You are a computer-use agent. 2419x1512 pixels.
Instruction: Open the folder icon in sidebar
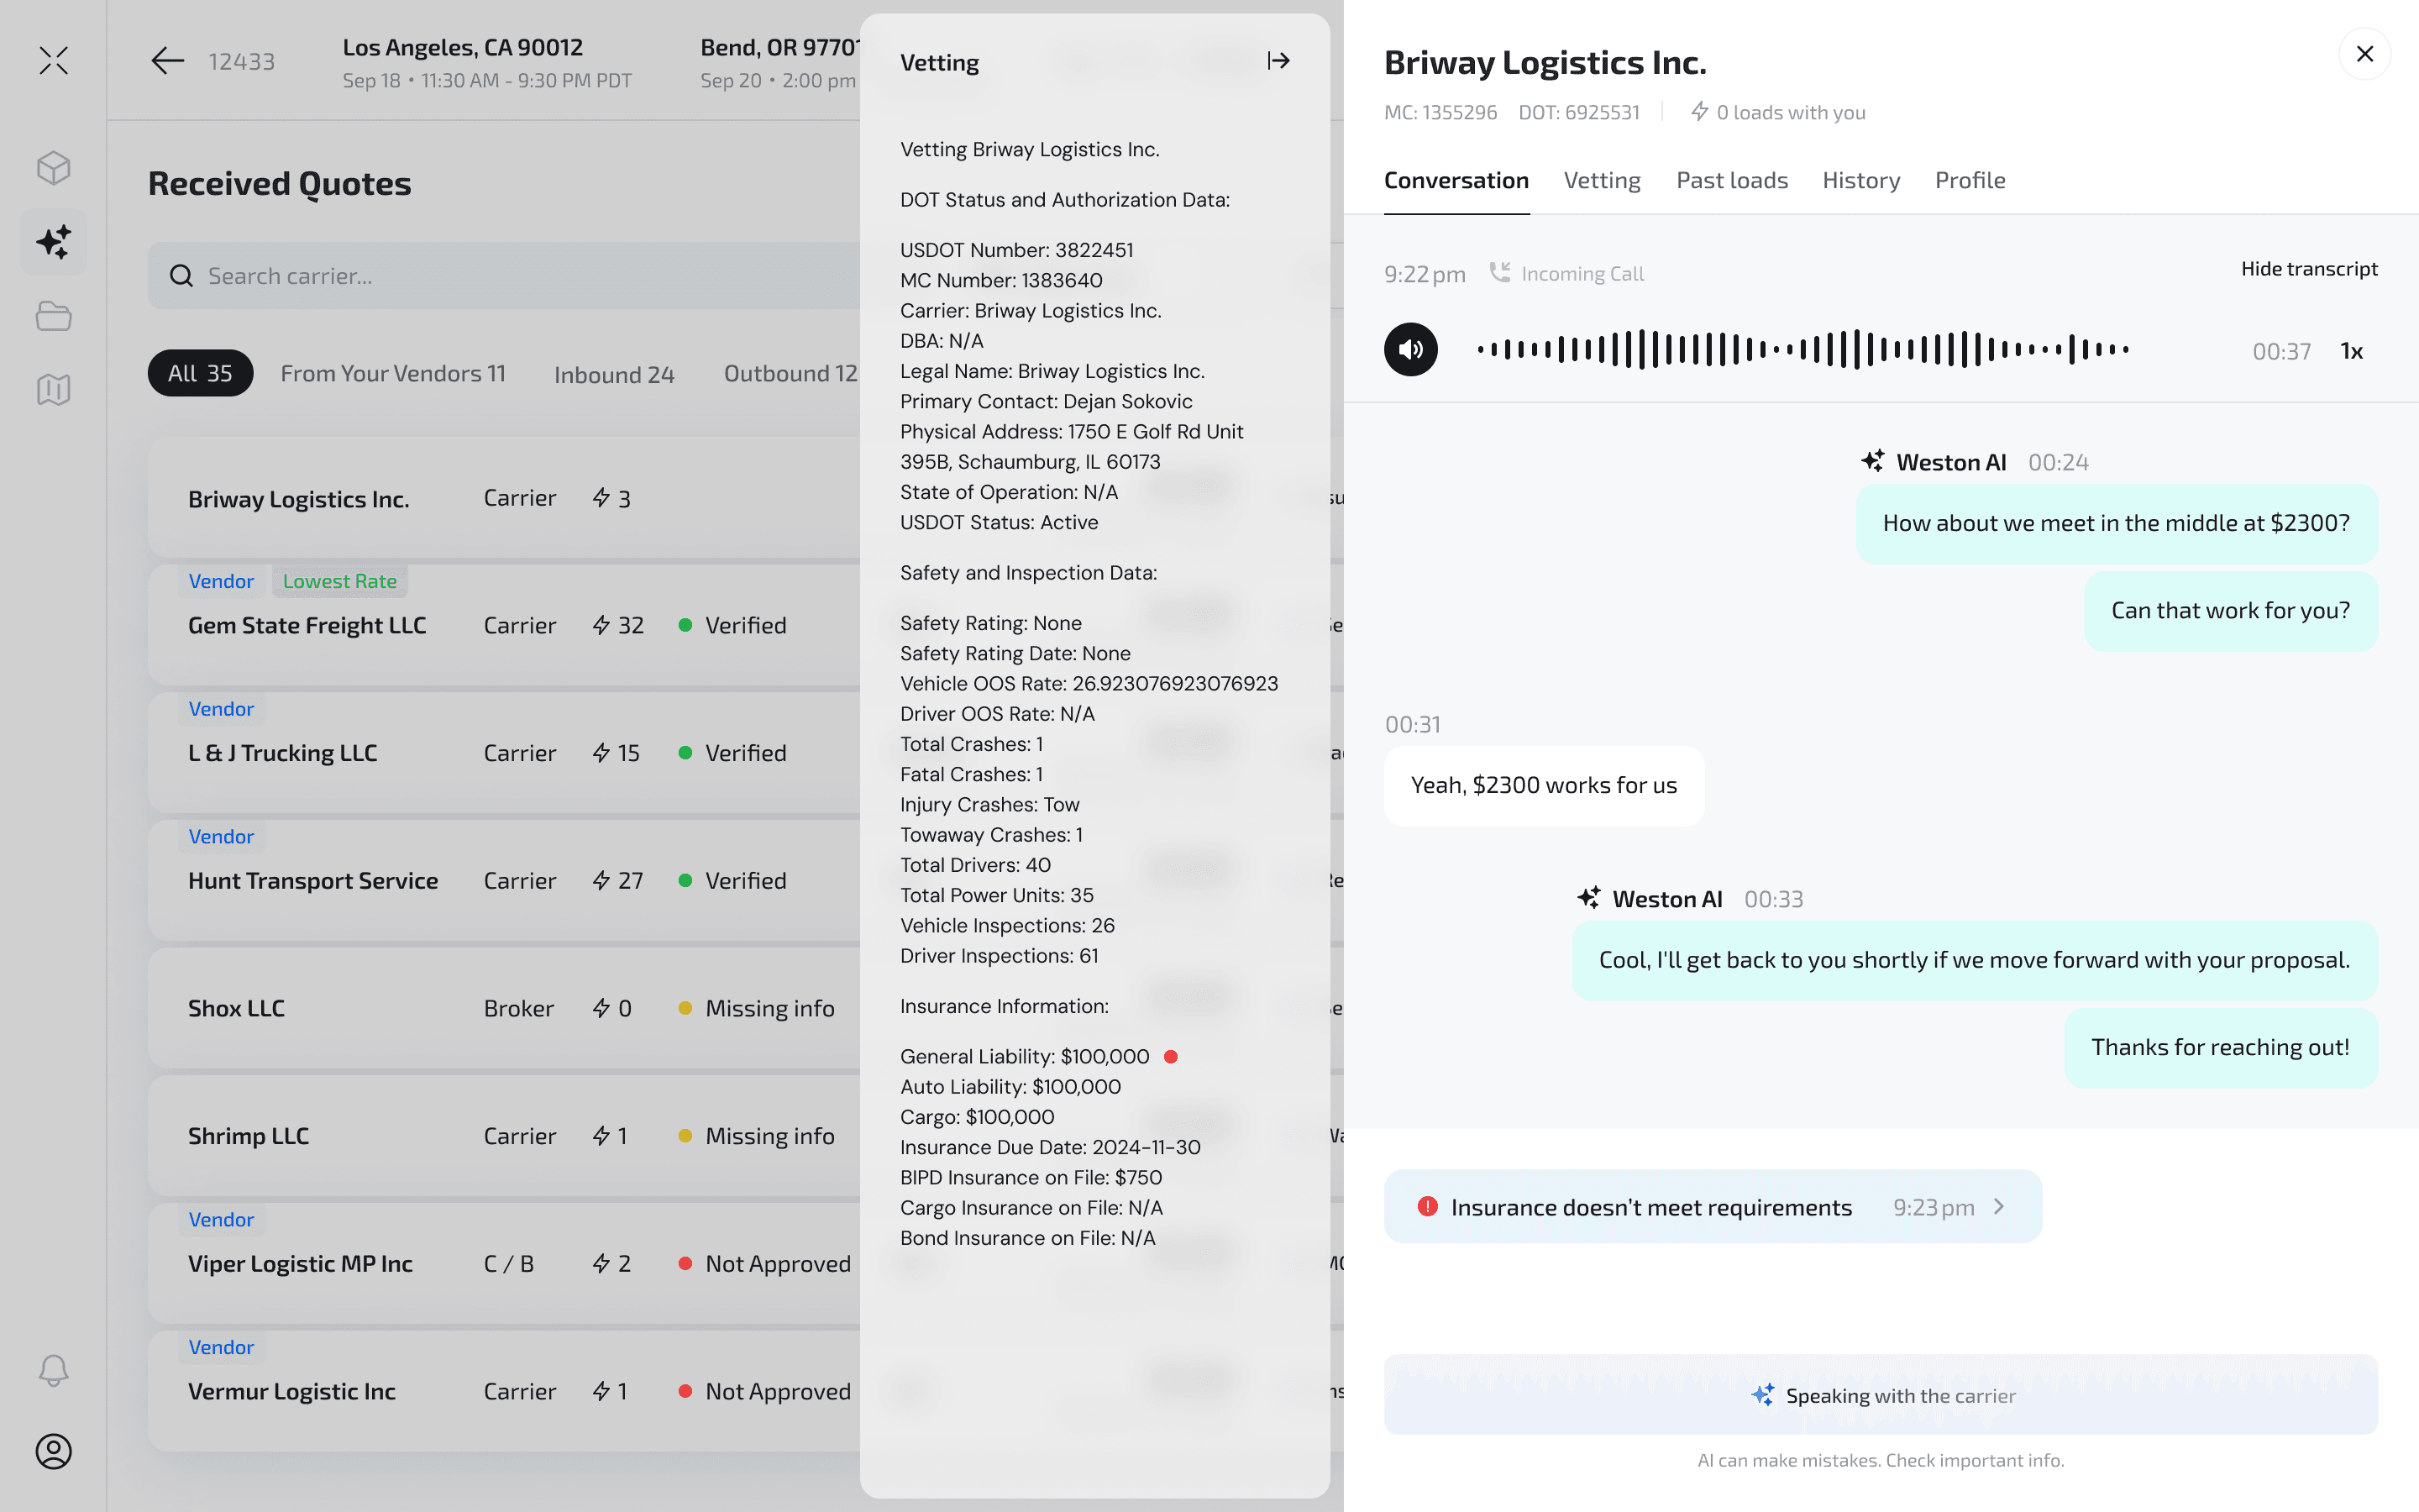tap(54, 316)
